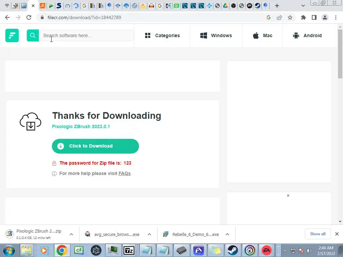Open the Chrome three-dot menu

336,17
